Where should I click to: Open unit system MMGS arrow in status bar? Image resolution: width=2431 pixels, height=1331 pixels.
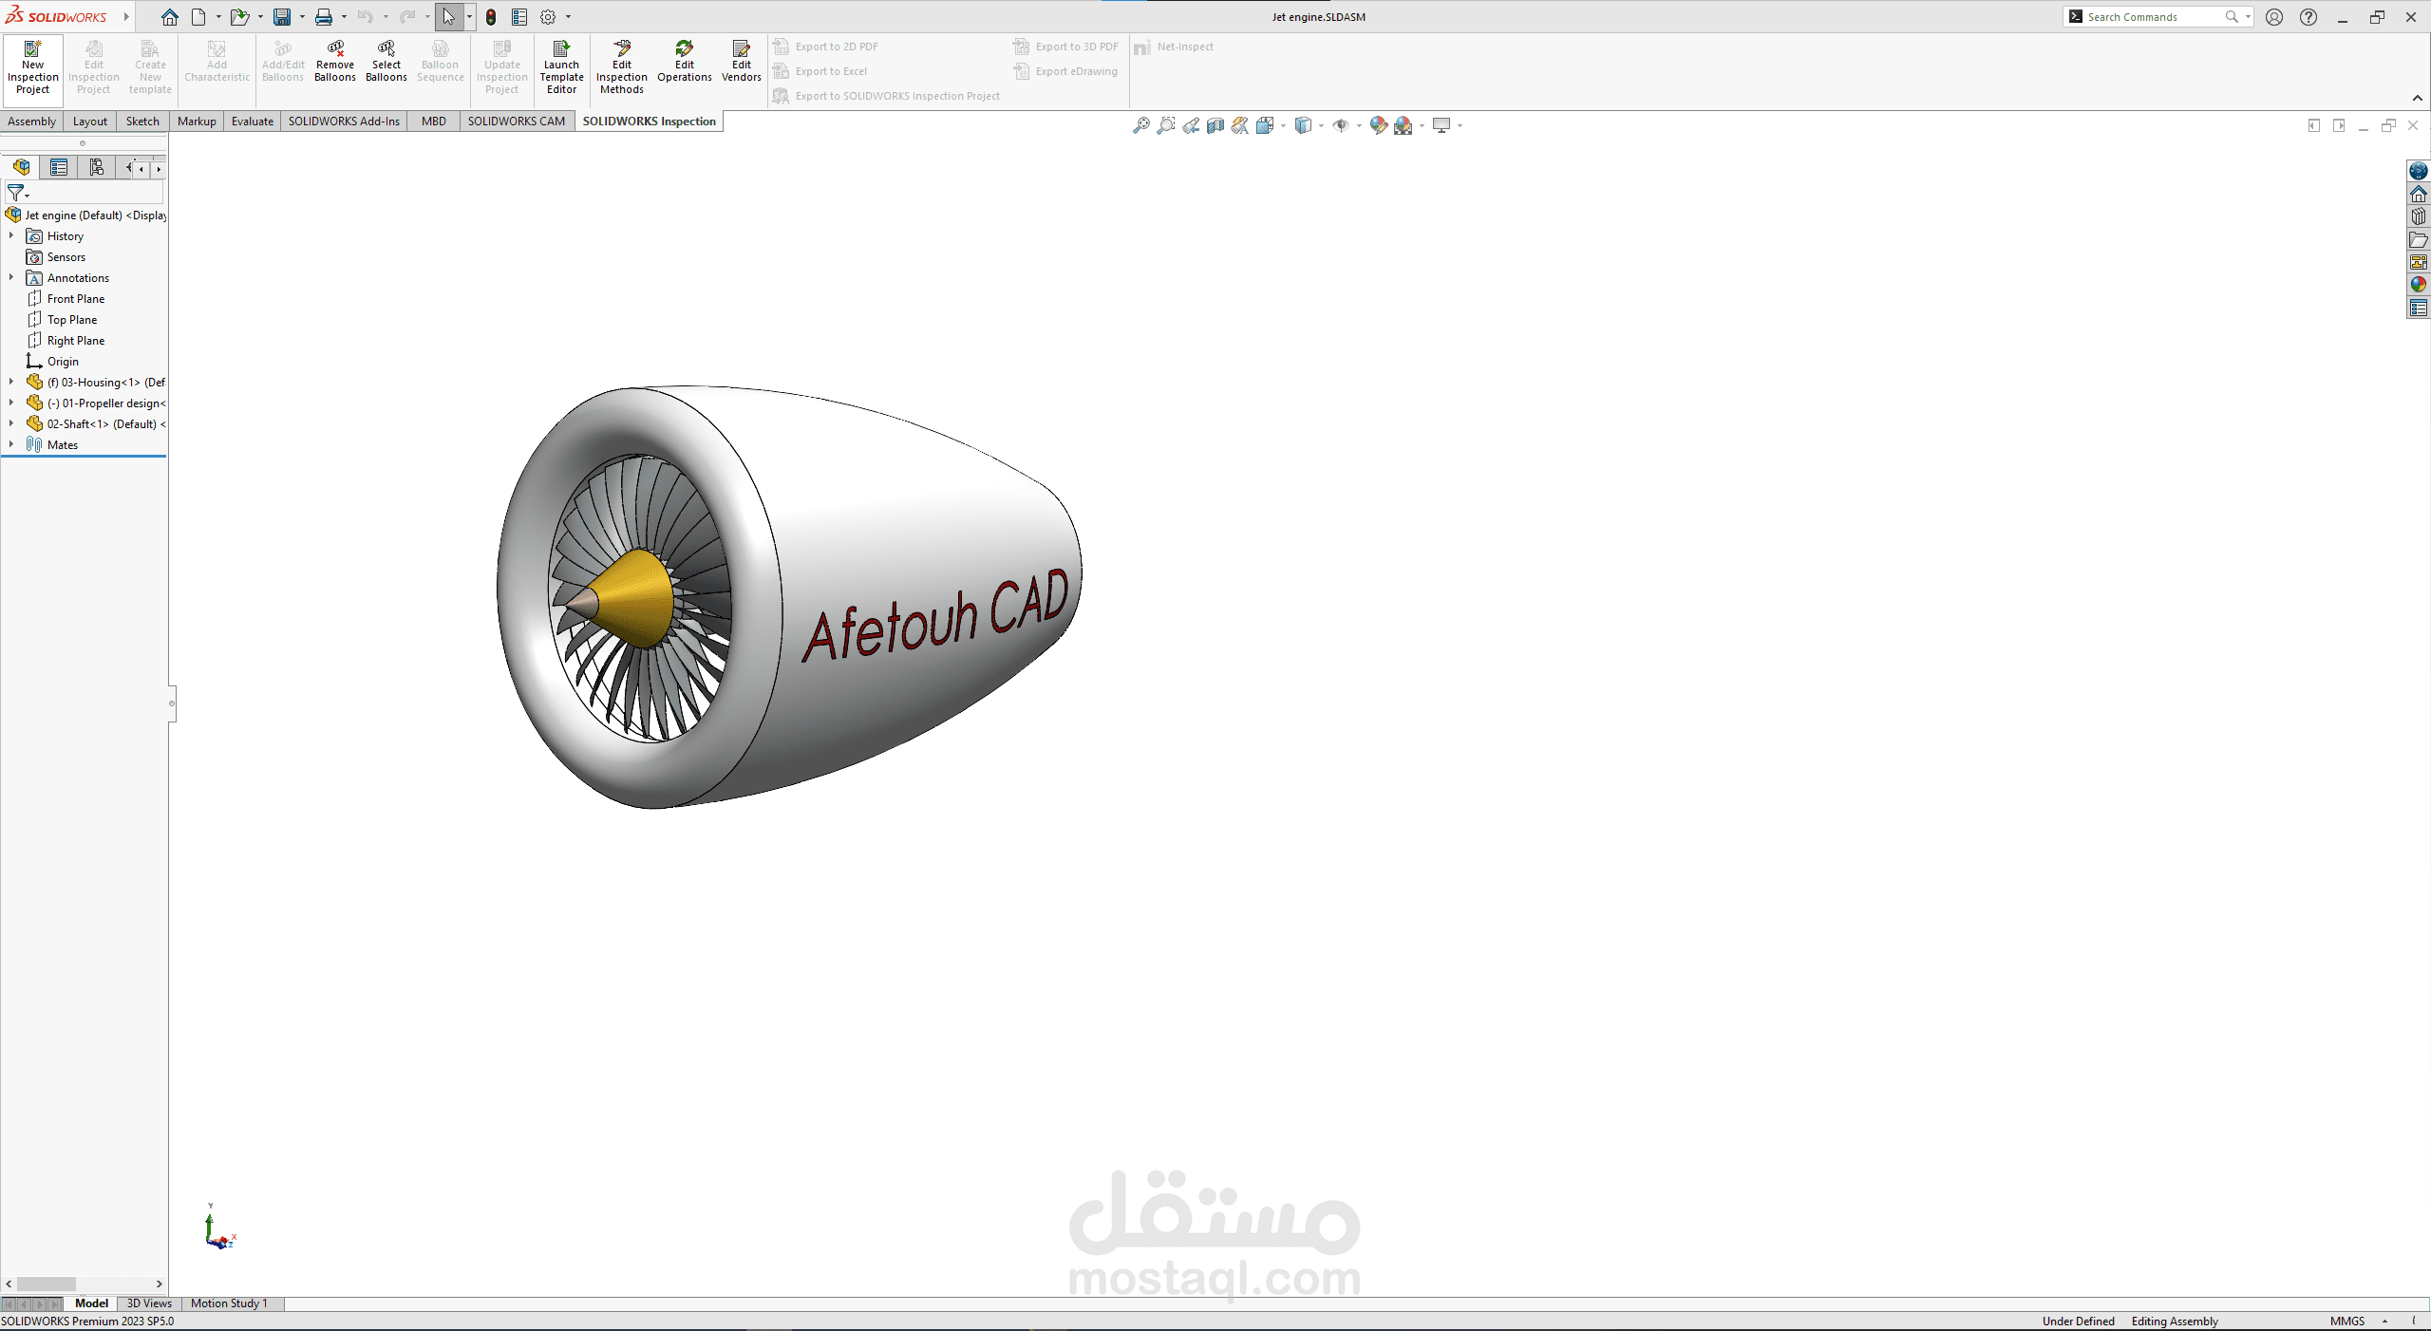pos(2384,1322)
